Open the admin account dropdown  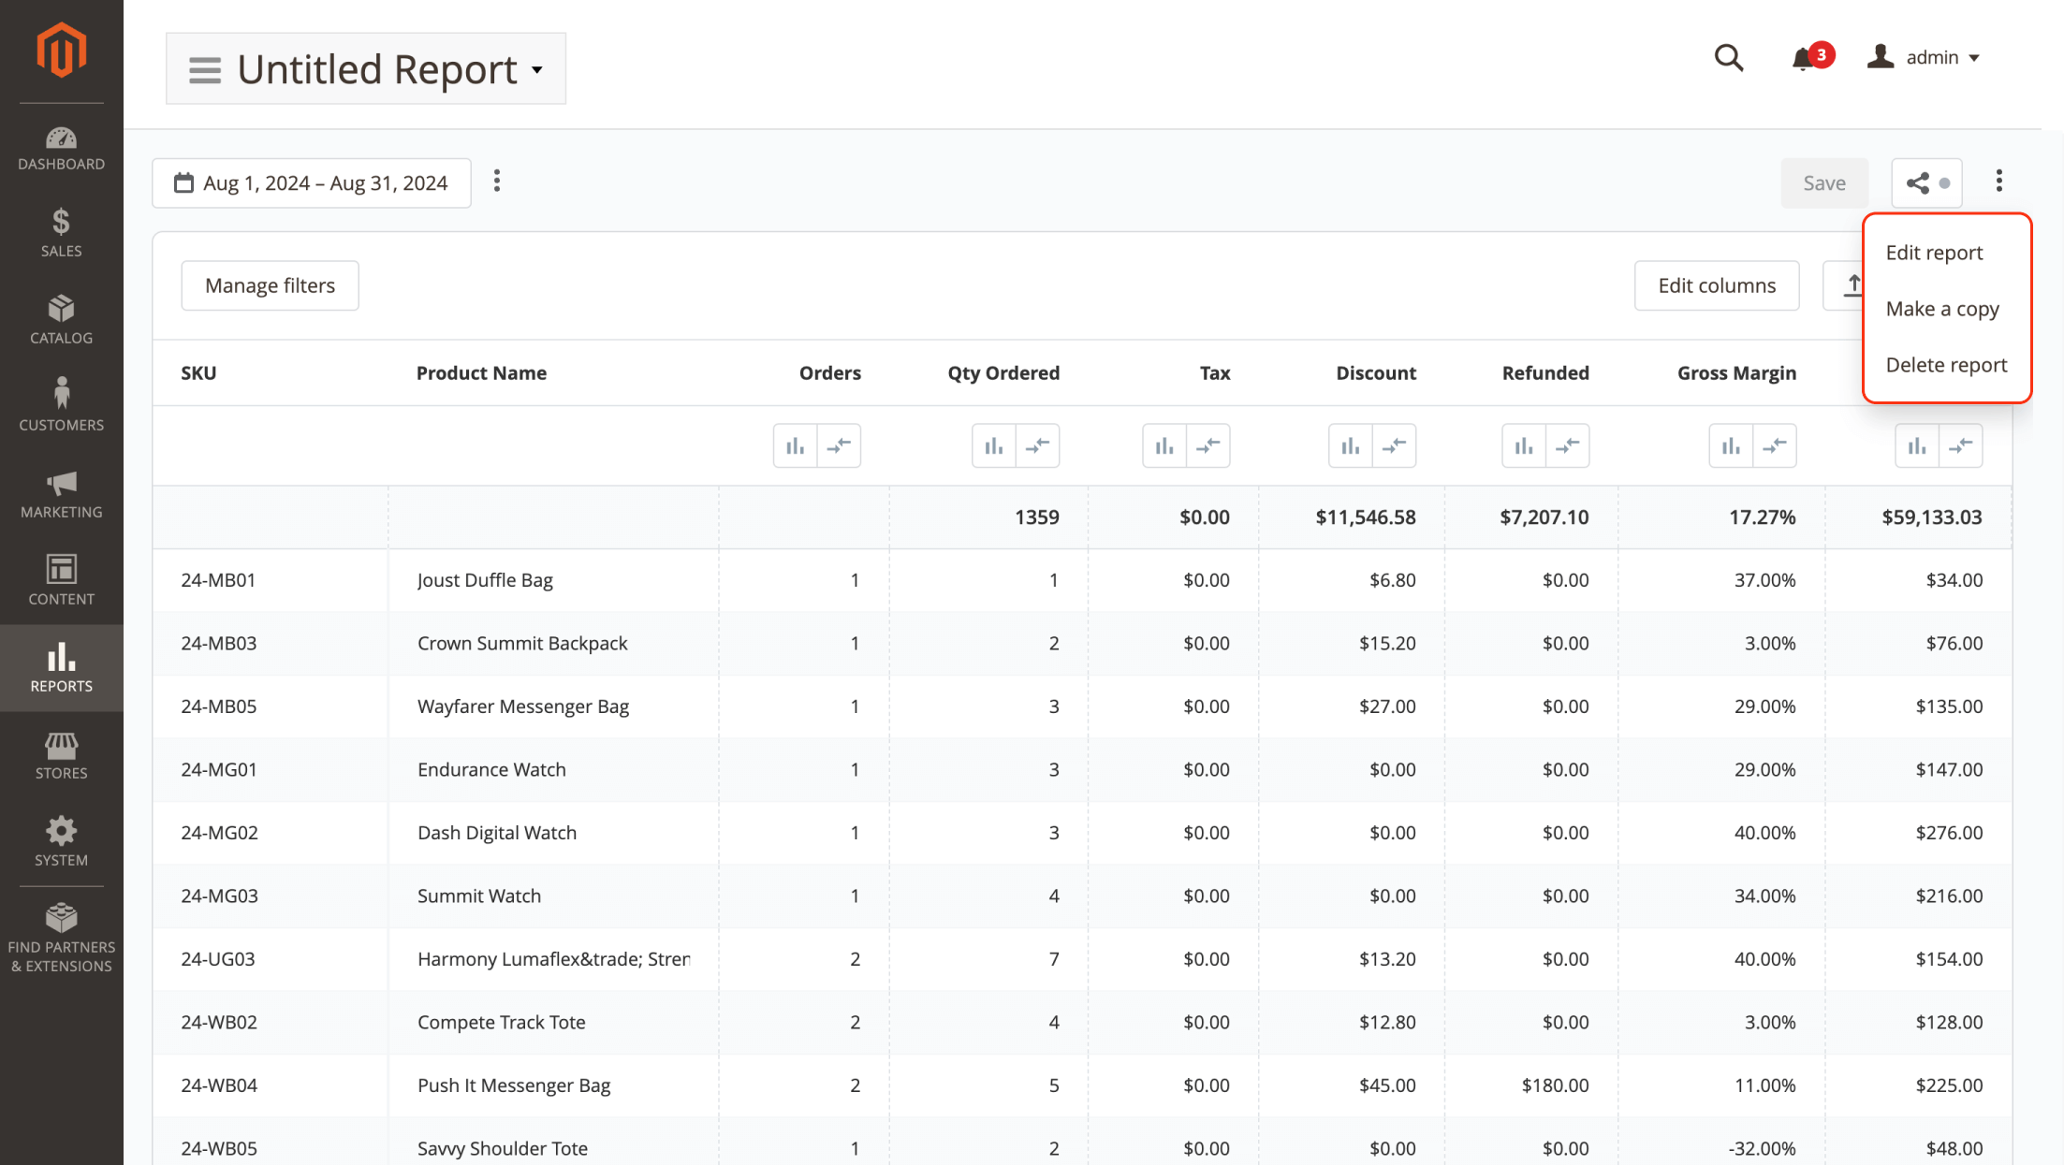coord(1924,57)
